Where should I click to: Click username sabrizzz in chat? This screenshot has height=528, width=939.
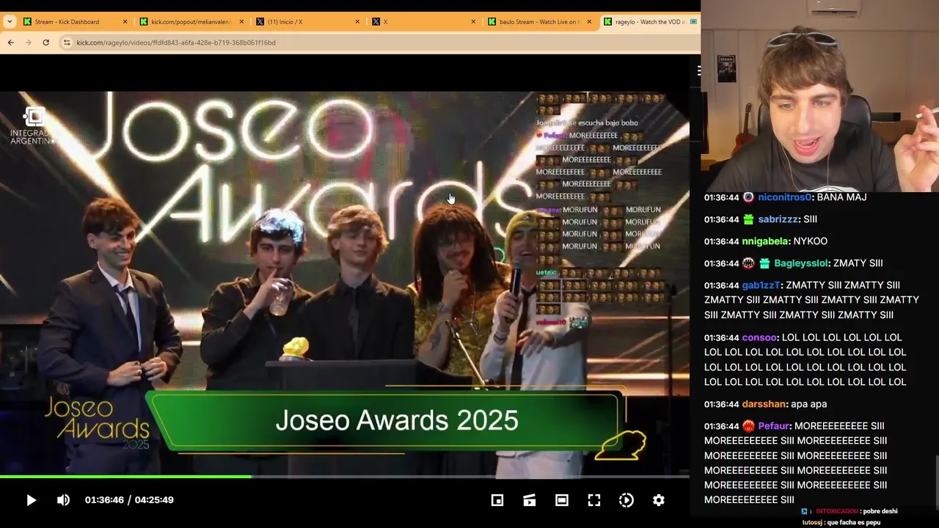[x=778, y=219]
